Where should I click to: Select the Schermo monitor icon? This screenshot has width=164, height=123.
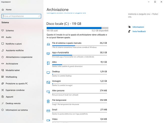pos(3,31)
